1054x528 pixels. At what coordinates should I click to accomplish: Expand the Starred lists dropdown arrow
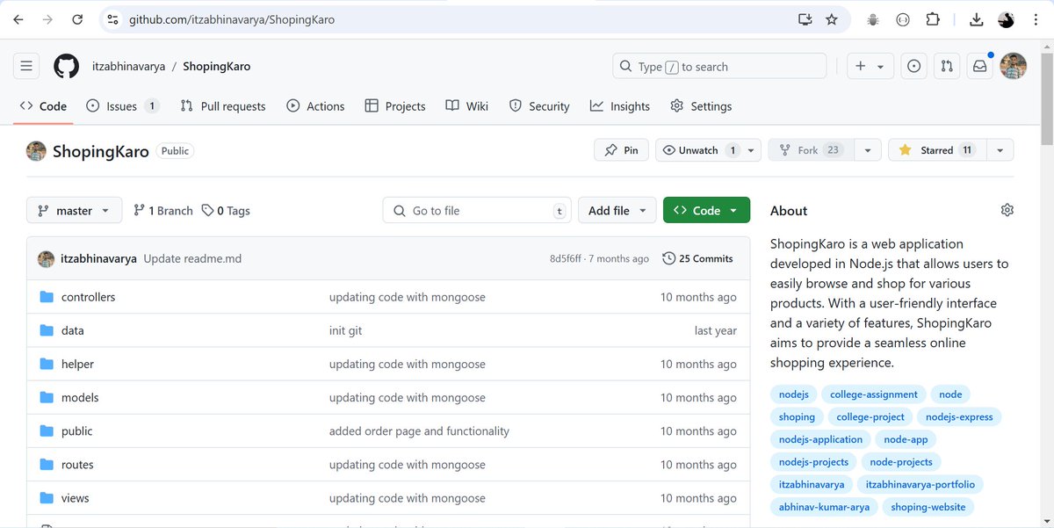click(x=1000, y=150)
